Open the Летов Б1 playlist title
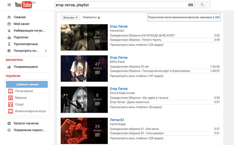Screen dimensions: 234x145 tap(117, 120)
